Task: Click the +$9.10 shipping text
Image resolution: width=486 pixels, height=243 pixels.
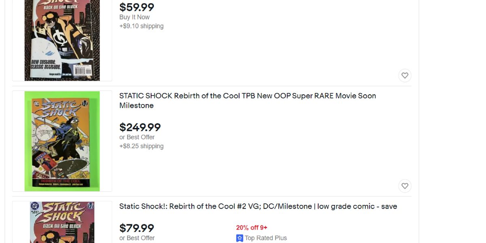Action: 141,26
